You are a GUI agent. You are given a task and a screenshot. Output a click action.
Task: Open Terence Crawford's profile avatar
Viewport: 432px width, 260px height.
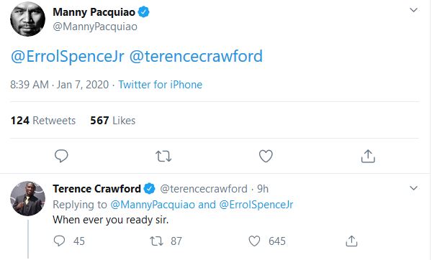tap(28, 198)
